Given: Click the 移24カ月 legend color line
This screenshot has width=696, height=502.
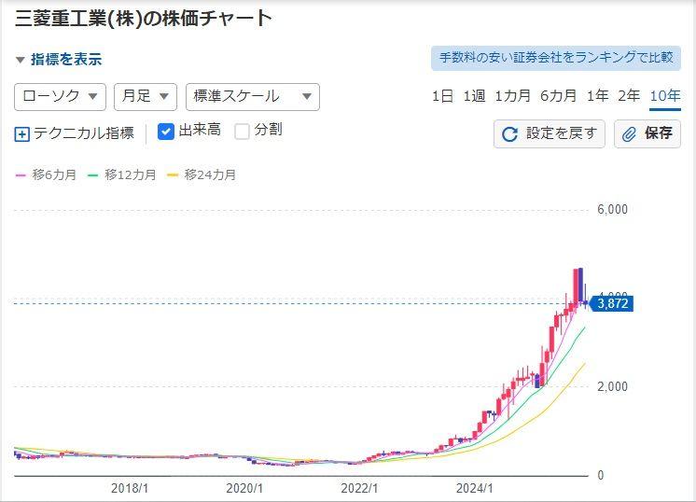Looking at the screenshot, I should (173, 175).
